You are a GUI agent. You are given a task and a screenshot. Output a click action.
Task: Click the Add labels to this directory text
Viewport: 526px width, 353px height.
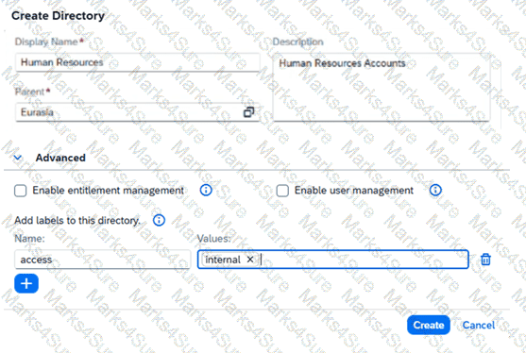(x=77, y=221)
